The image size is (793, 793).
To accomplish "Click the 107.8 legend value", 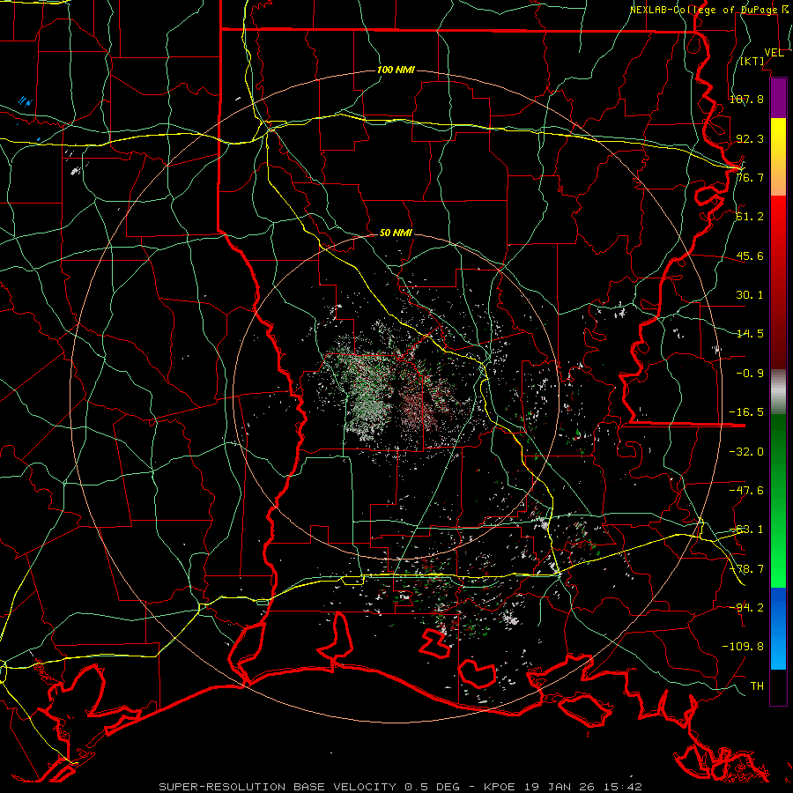I will (x=747, y=99).
